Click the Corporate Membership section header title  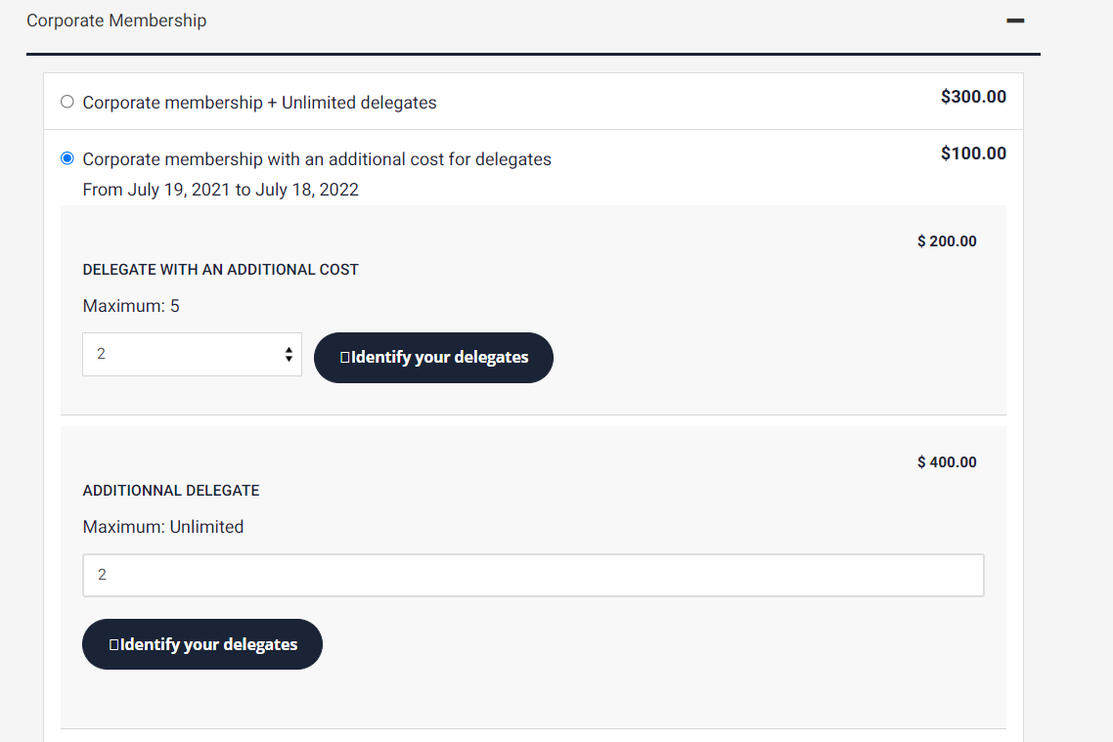click(116, 21)
